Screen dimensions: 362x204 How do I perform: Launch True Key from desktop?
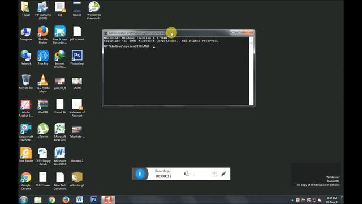coord(43,57)
